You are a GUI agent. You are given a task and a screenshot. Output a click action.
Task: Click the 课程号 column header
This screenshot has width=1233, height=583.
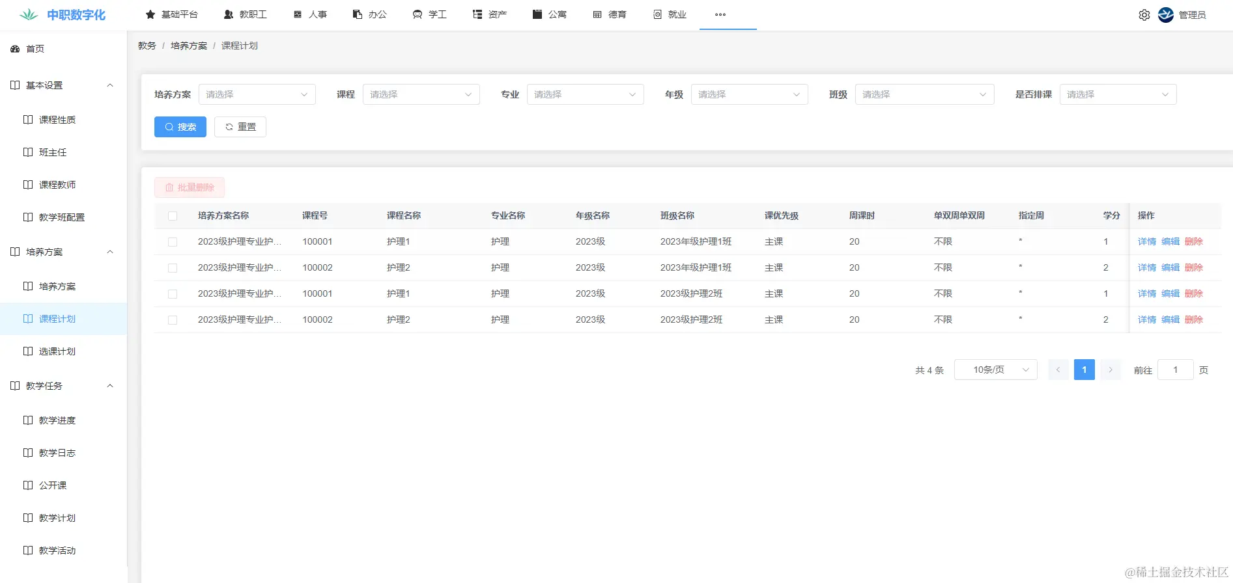pos(315,215)
